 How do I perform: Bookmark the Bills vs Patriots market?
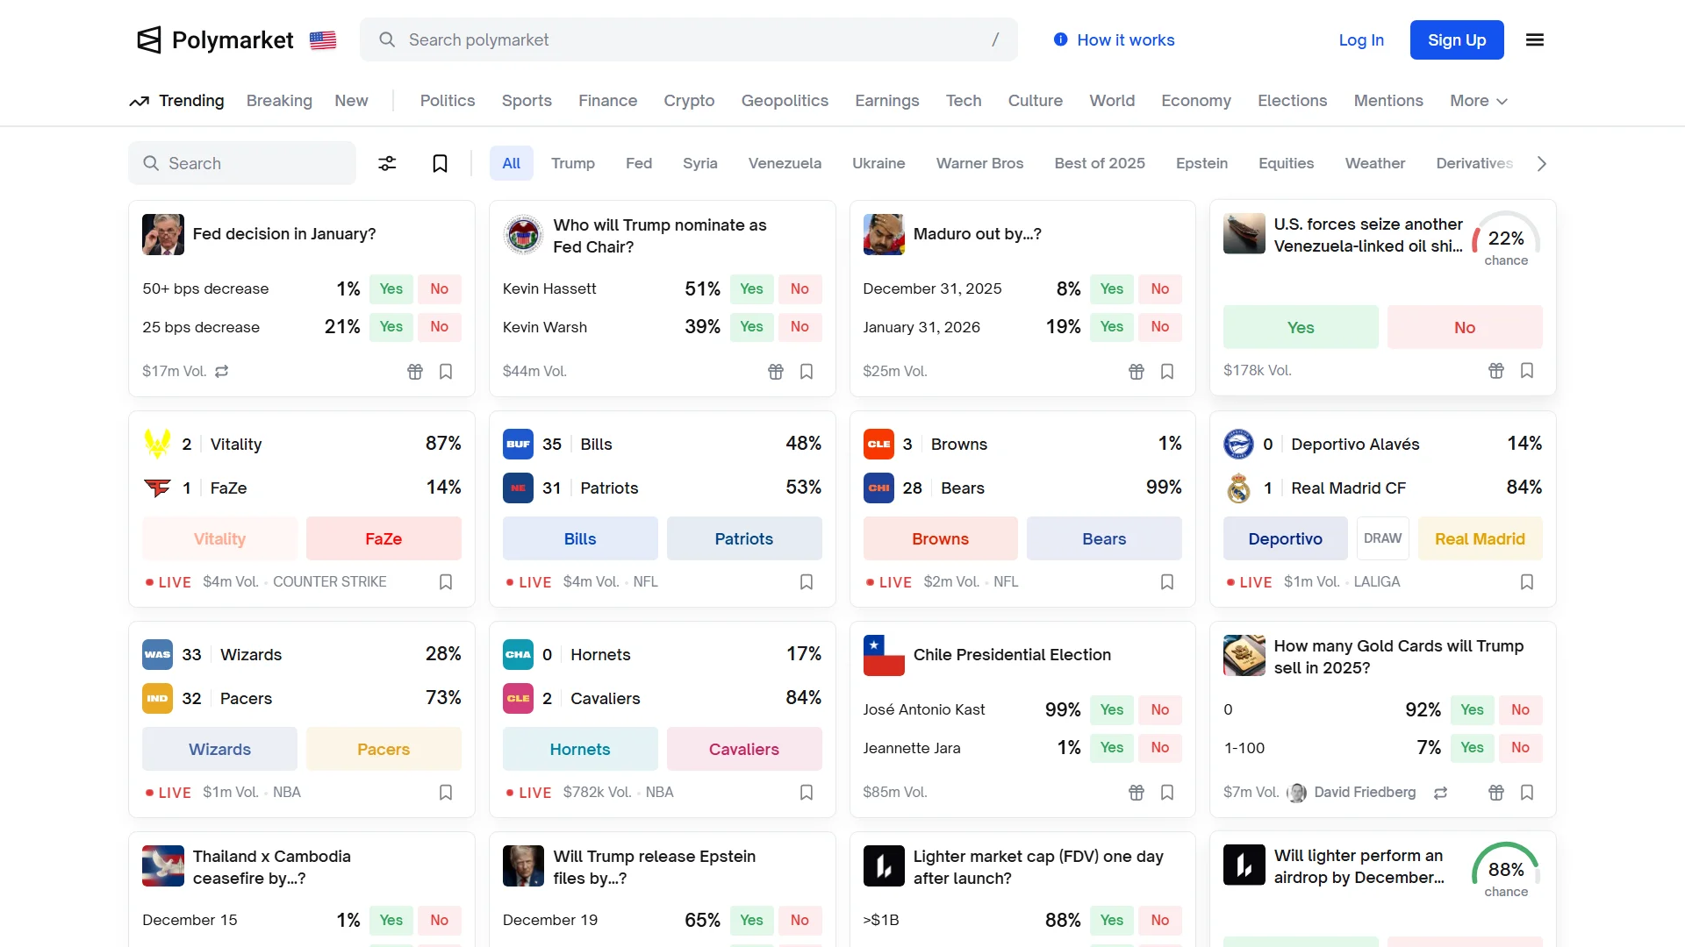[x=806, y=582]
